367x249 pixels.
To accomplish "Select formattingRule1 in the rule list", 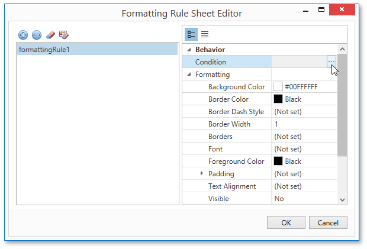I will 97,50.
